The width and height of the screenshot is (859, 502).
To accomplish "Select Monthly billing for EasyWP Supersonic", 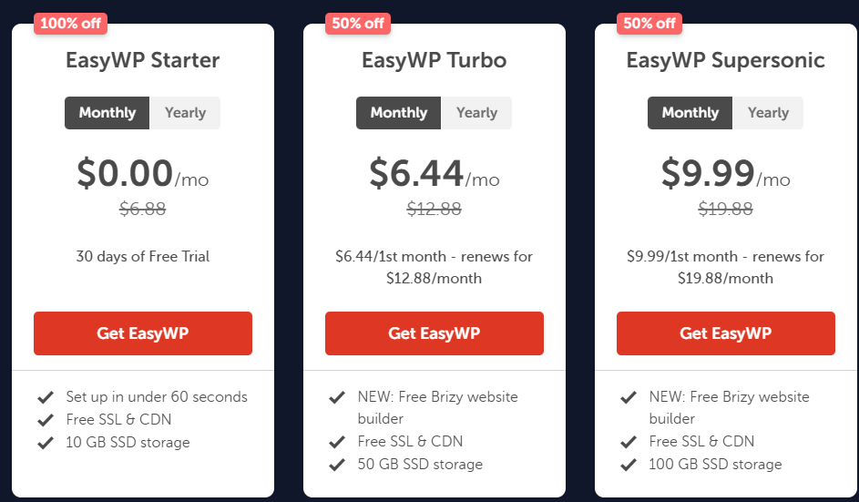I will [690, 113].
